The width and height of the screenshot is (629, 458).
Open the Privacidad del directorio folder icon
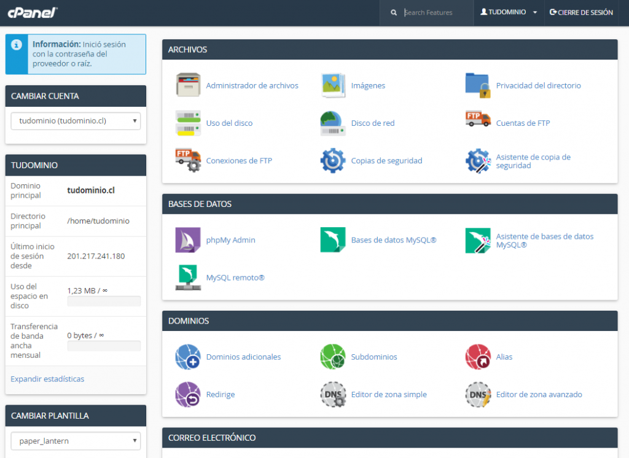[x=477, y=85]
